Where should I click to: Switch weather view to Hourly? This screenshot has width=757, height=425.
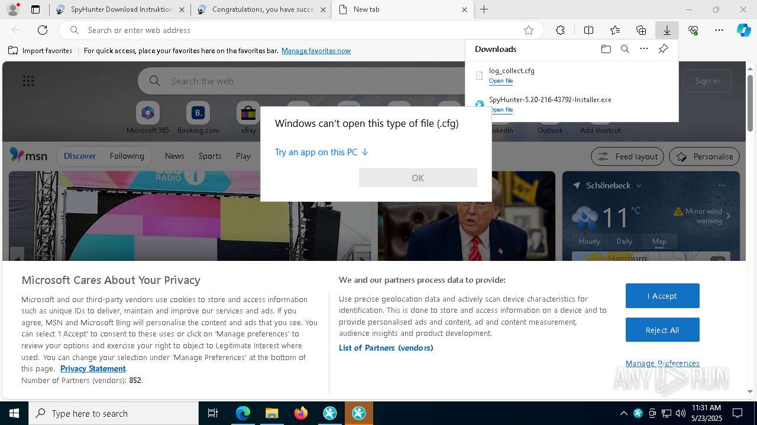pyautogui.click(x=590, y=241)
